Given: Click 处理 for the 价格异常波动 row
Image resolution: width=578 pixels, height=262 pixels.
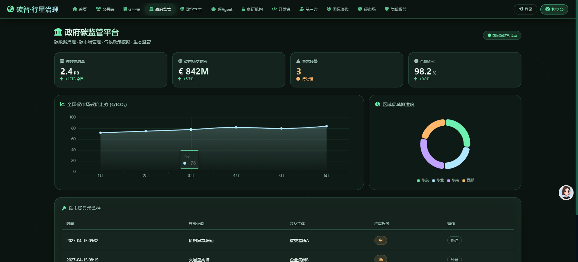Looking at the screenshot, I should (x=454, y=241).
